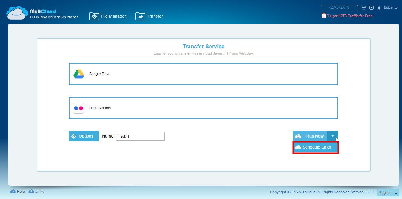Click the Links cloud icon
Viewport: 402px width, 199px height.
click(x=31, y=192)
